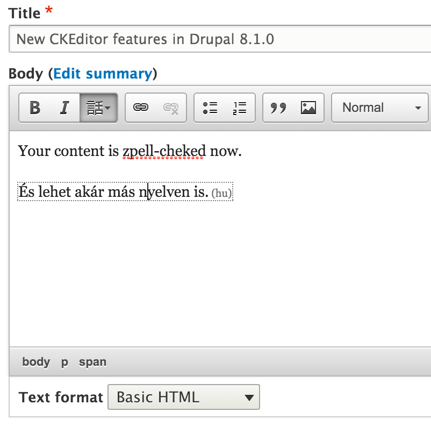Toggle italic formatting
Screen dimensions: 431x426
click(64, 108)
